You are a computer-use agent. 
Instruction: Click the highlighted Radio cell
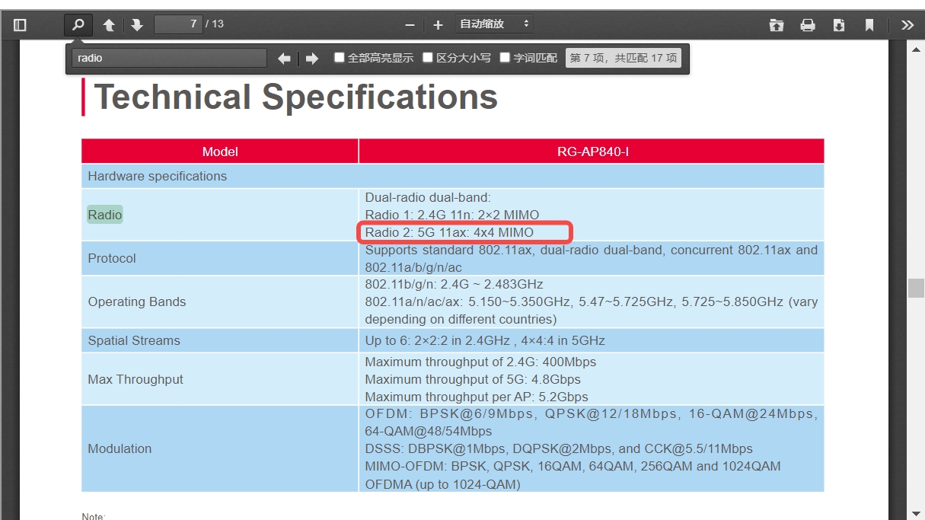[x=105, y=215]
